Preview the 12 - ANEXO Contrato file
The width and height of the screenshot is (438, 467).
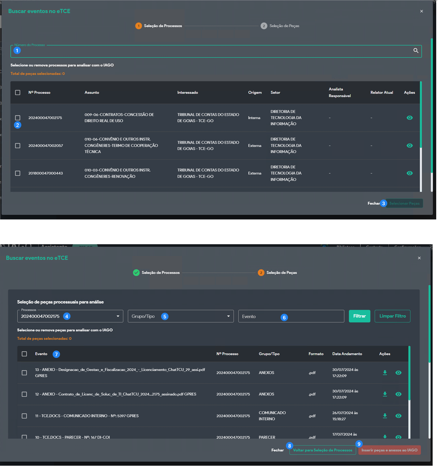pos(398,394)
